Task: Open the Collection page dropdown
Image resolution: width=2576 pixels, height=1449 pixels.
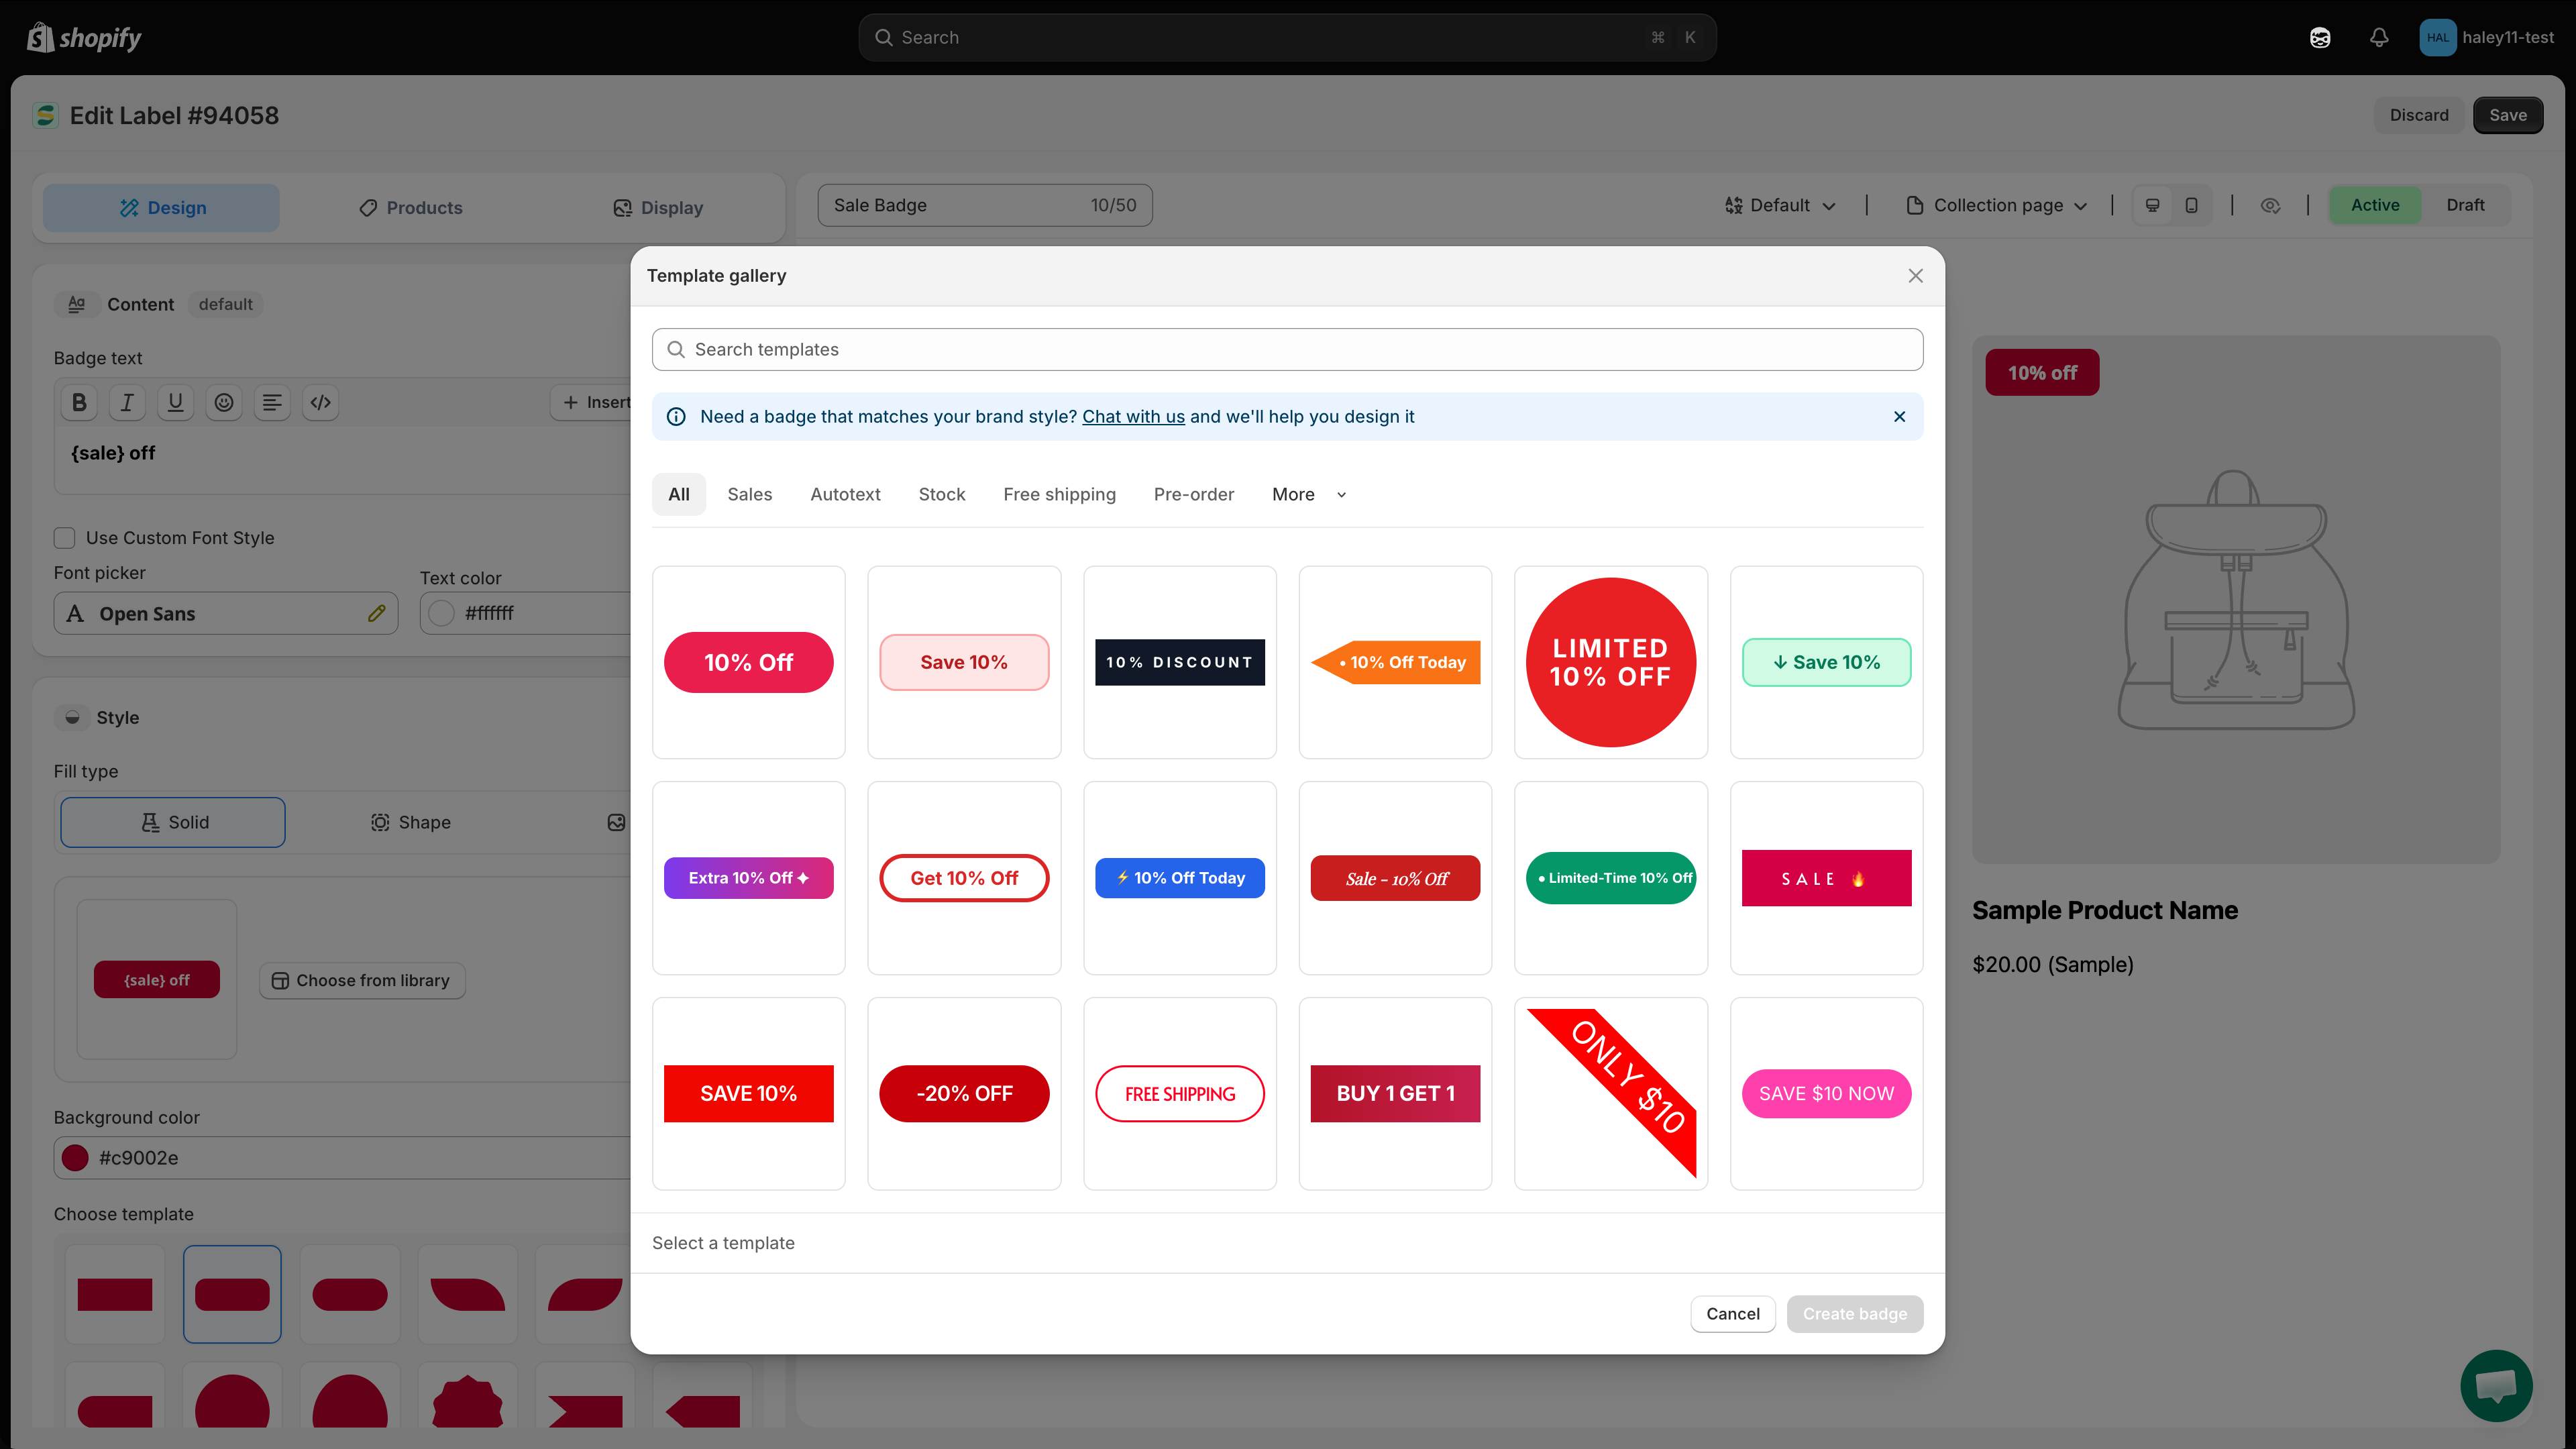Action: click(x=1997, y=205)
